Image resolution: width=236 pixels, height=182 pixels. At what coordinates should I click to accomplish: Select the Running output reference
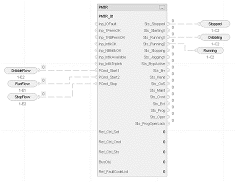210,50
